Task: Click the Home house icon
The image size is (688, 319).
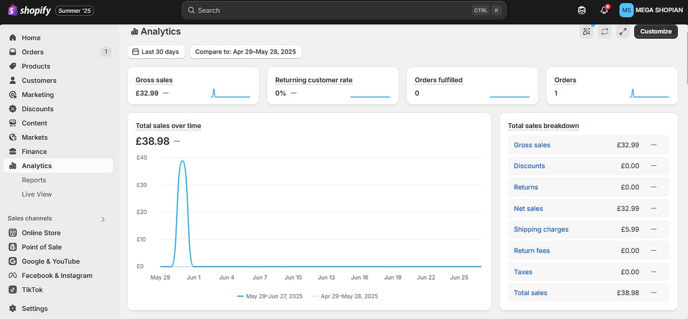Action: [x=13, y=38]
